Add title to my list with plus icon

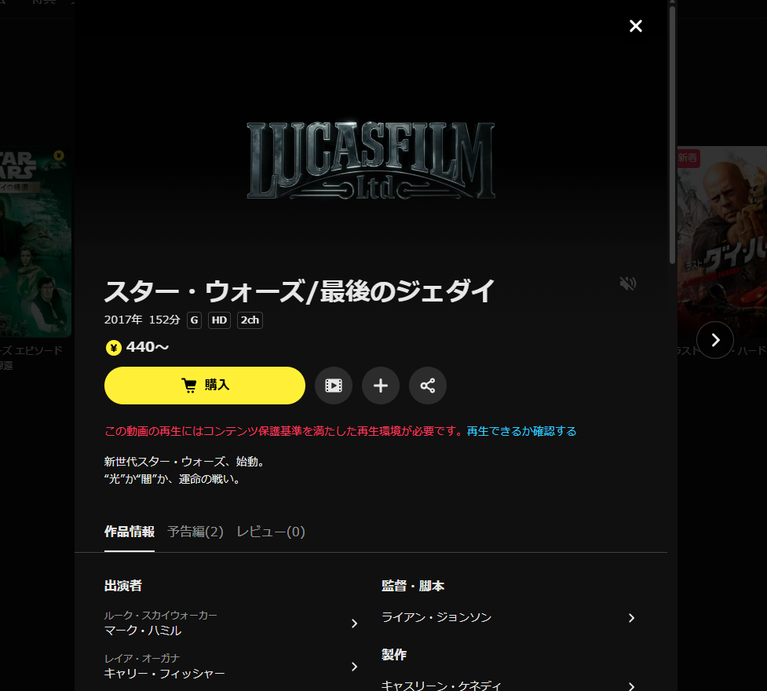[x=381, y=386]
